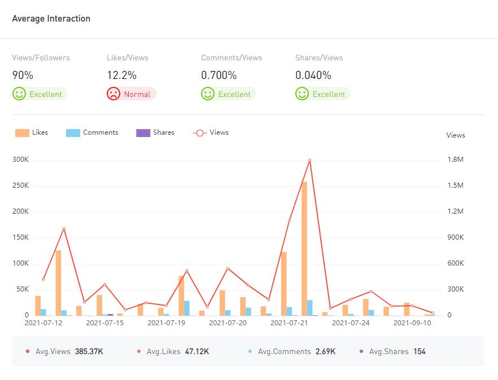Click the green smiley under Comments/Views

(x=208, y=94)
